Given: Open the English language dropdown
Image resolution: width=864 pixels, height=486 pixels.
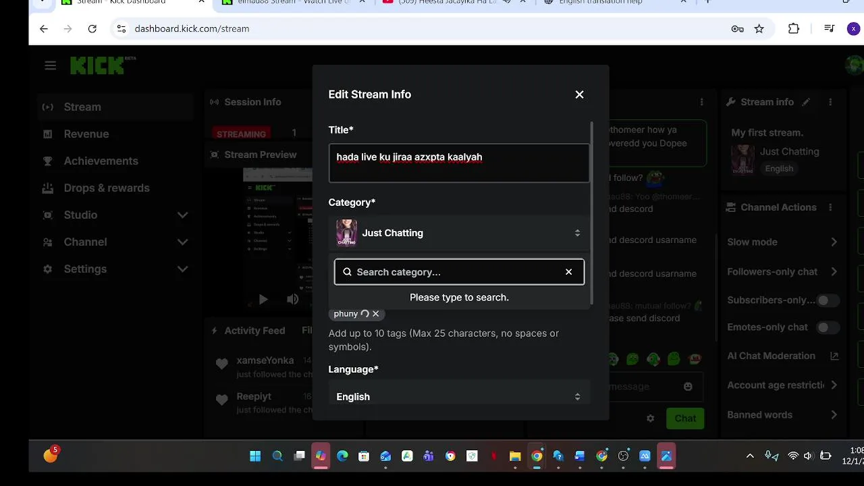Looking at the screenshot, I should click(x=459, y=396).
